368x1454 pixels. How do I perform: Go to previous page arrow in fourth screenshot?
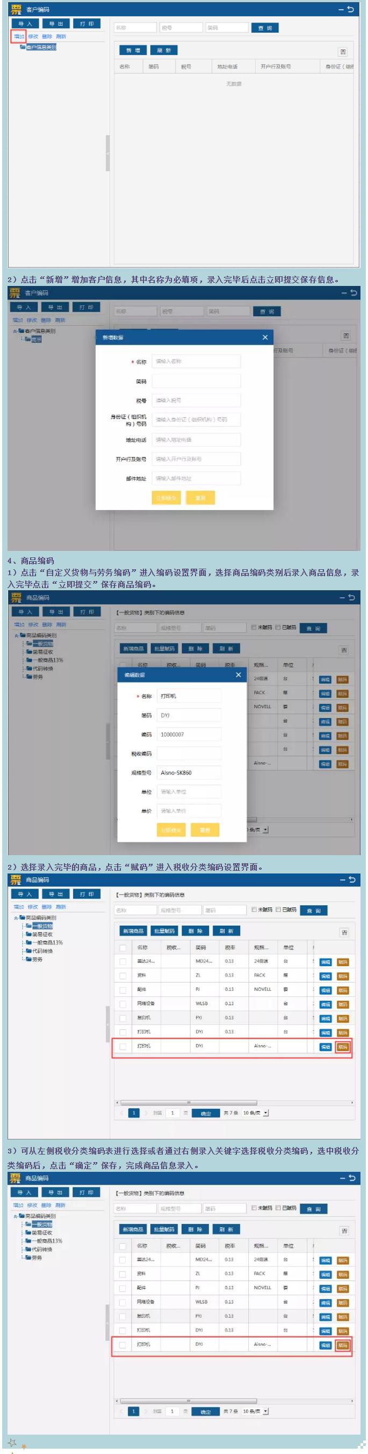[x=121, y=1113]
